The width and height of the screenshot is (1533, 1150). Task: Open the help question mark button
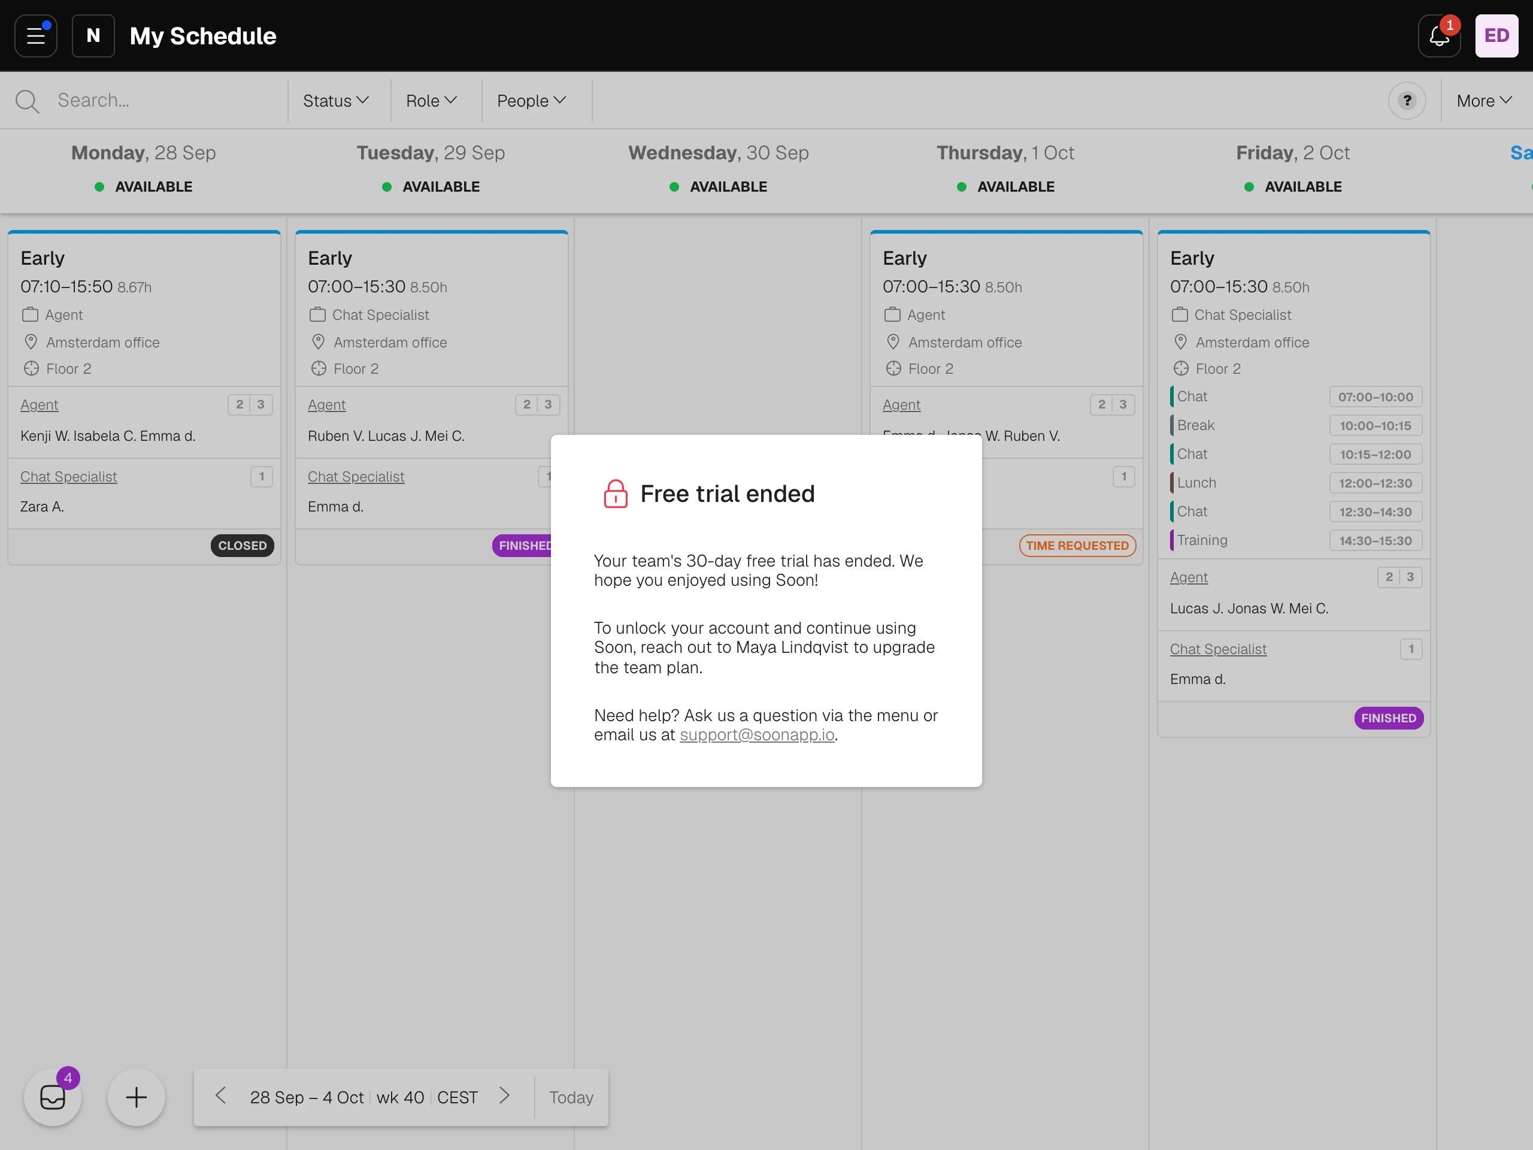[1407, 101]
